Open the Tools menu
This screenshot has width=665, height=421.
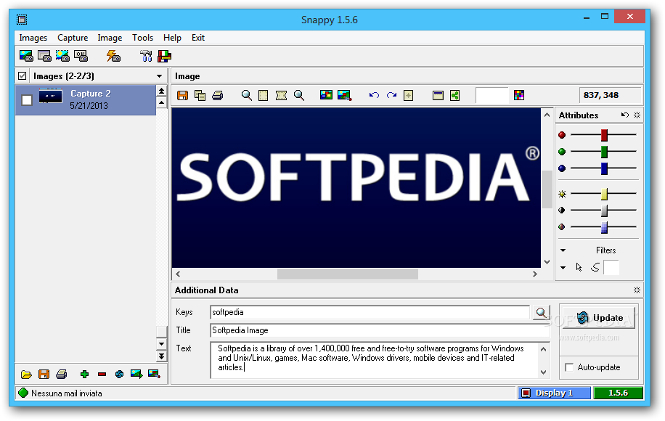(x=142, y=38)
